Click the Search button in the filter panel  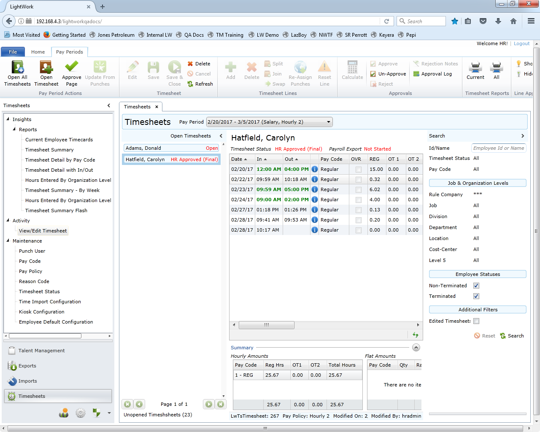click(512, 335)
